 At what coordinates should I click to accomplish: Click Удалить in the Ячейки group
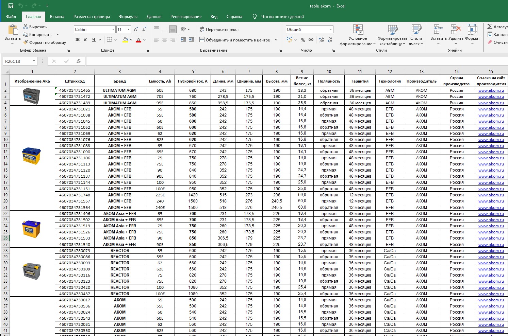pos(456,35)
